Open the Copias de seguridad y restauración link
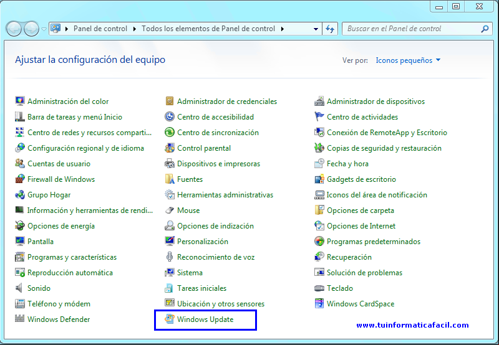 384,148
